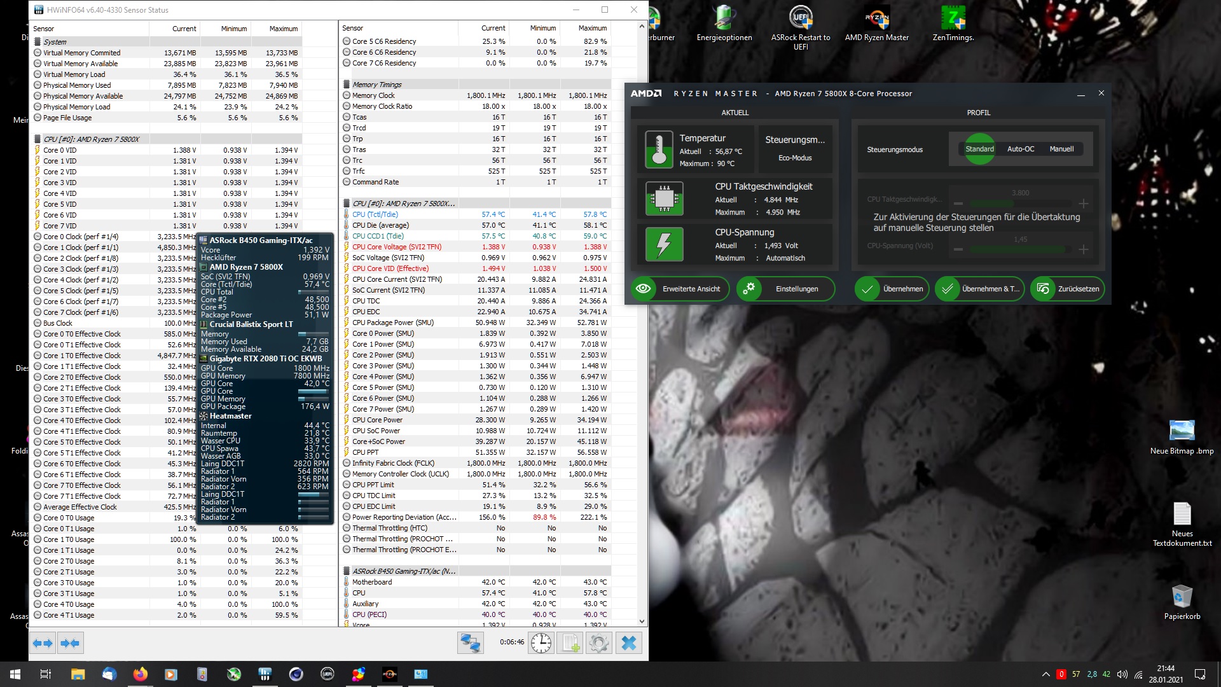Open Firefox from the taskbar
The height and width of the screenshot is (687, 1221).
[140, 674]
